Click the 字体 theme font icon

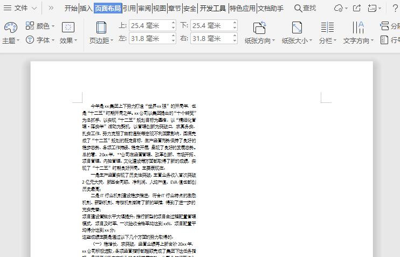(x=30, y=40)
